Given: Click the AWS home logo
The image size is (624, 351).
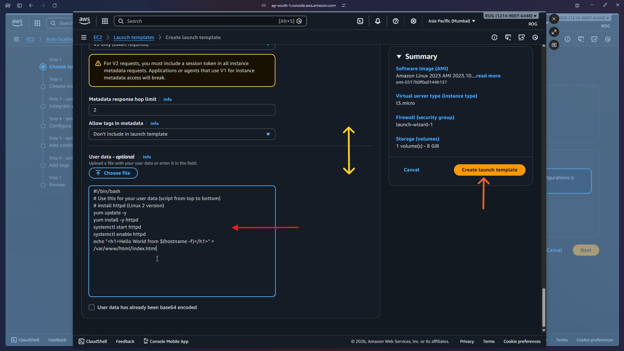Looking at the screenshot, I should click(x=84, y=20).
